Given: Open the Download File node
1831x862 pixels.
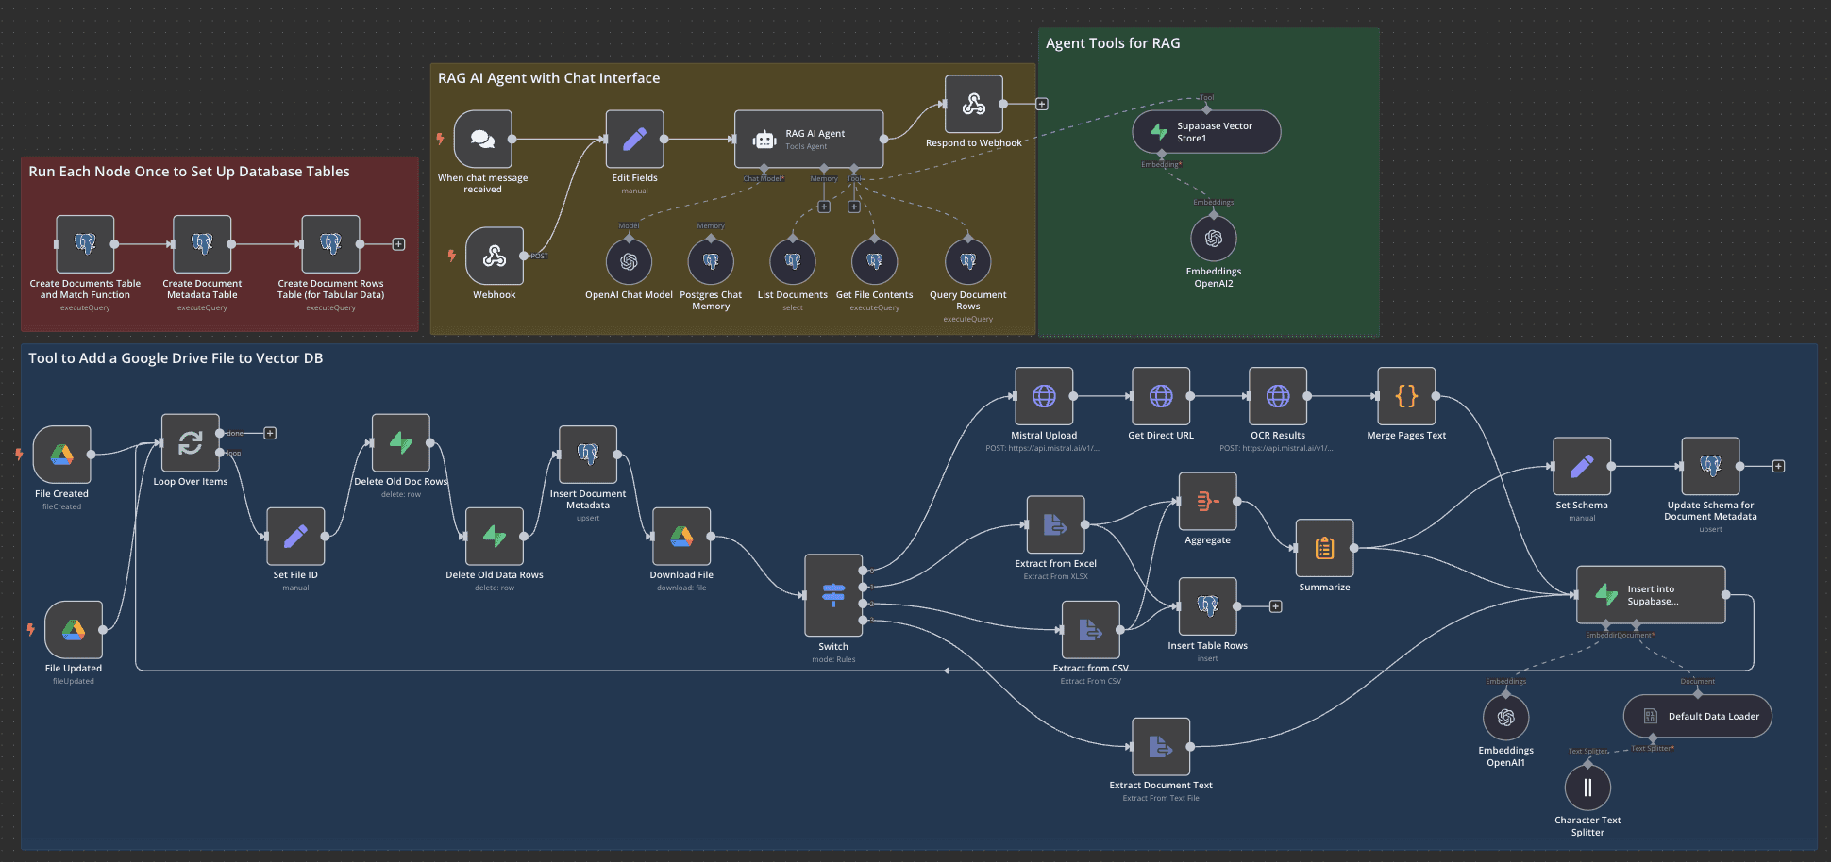Looking at the screenshot, I should [681, 536].
